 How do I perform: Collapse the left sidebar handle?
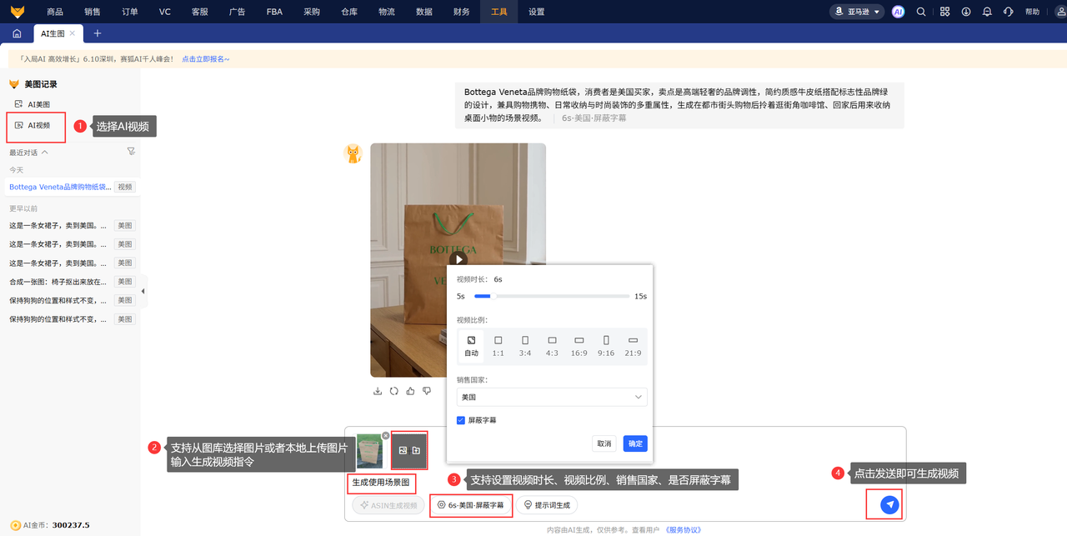tap(143, 291)
